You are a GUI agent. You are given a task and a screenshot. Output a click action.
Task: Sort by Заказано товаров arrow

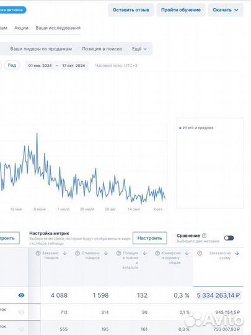(64, 253)
